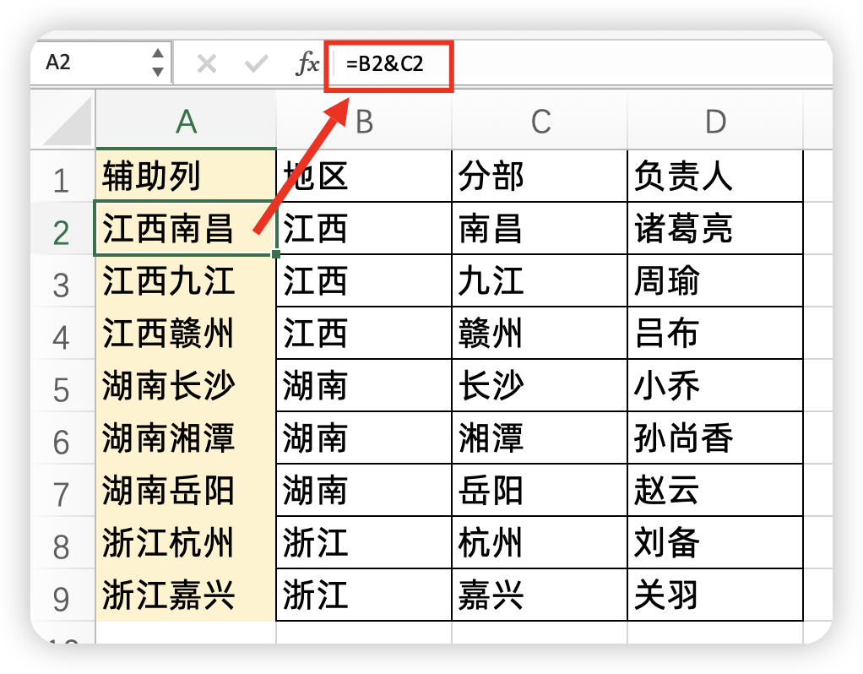Select row 8 header
Viewport: 863px width, 674px height.
click(x=62, y=542)
